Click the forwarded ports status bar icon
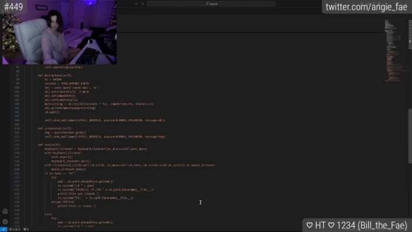Viewport: 412px width, 232px height. pyautogui.click(x=26, y=230)
